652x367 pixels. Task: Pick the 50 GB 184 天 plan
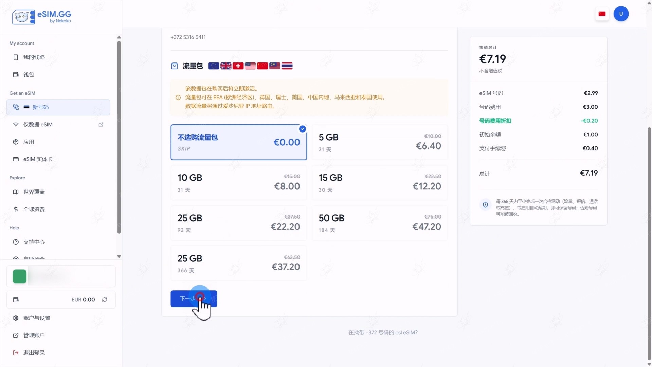pos(380,223)
